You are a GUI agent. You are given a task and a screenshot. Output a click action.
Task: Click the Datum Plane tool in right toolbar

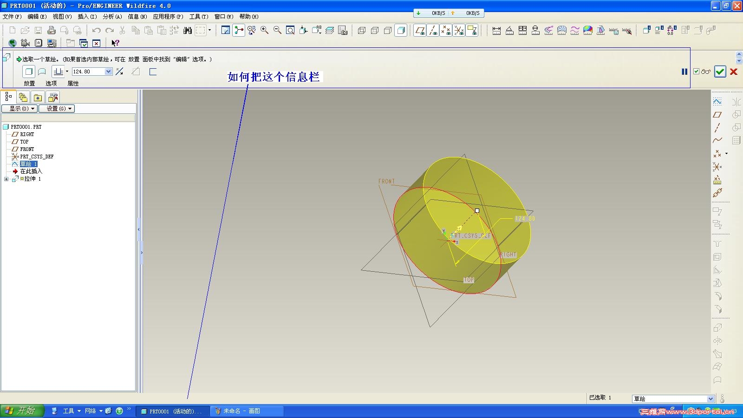click(x=717, y=114)
